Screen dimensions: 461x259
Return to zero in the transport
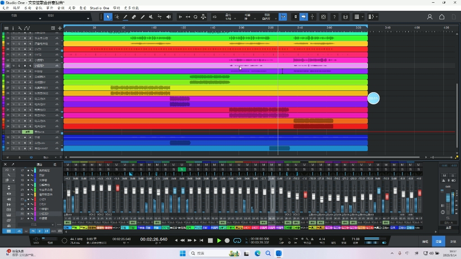[x=201, y=241]
